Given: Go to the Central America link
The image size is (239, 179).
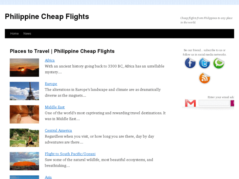Looking at the screenshot, I should click(x=58, y=130).
